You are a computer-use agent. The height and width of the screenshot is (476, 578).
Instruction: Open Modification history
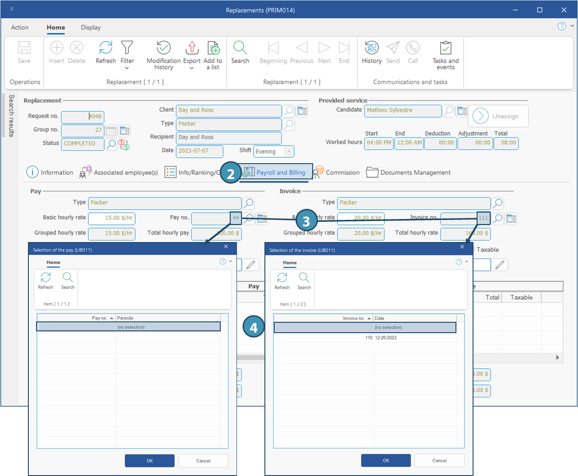(164, 48)
